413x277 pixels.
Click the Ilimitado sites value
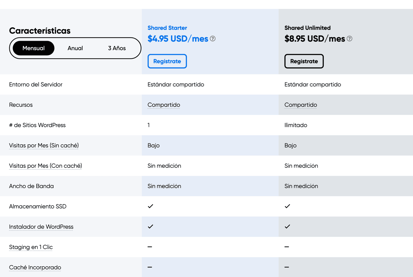pyautogui.click(x=296, y=125)
